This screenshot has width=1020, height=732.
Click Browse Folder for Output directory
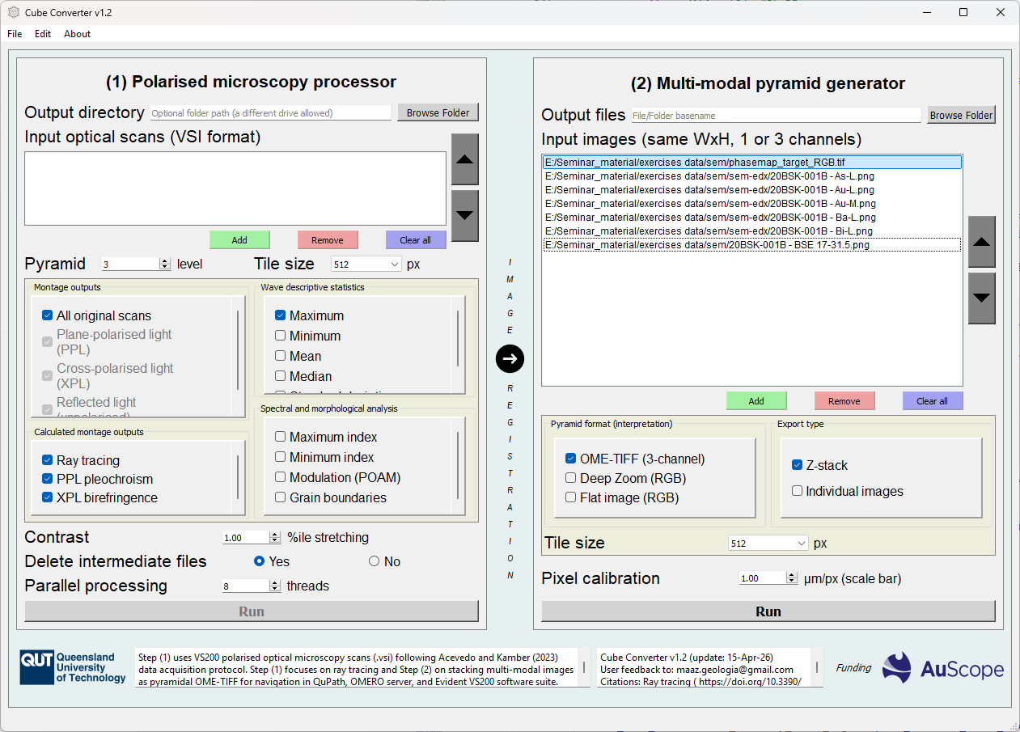click(438, 112)
